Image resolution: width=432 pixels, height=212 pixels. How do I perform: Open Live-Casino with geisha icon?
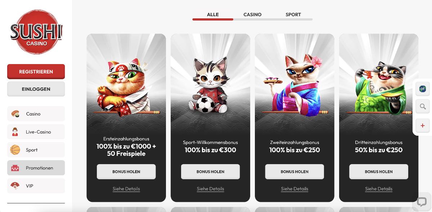click(15, 132)
